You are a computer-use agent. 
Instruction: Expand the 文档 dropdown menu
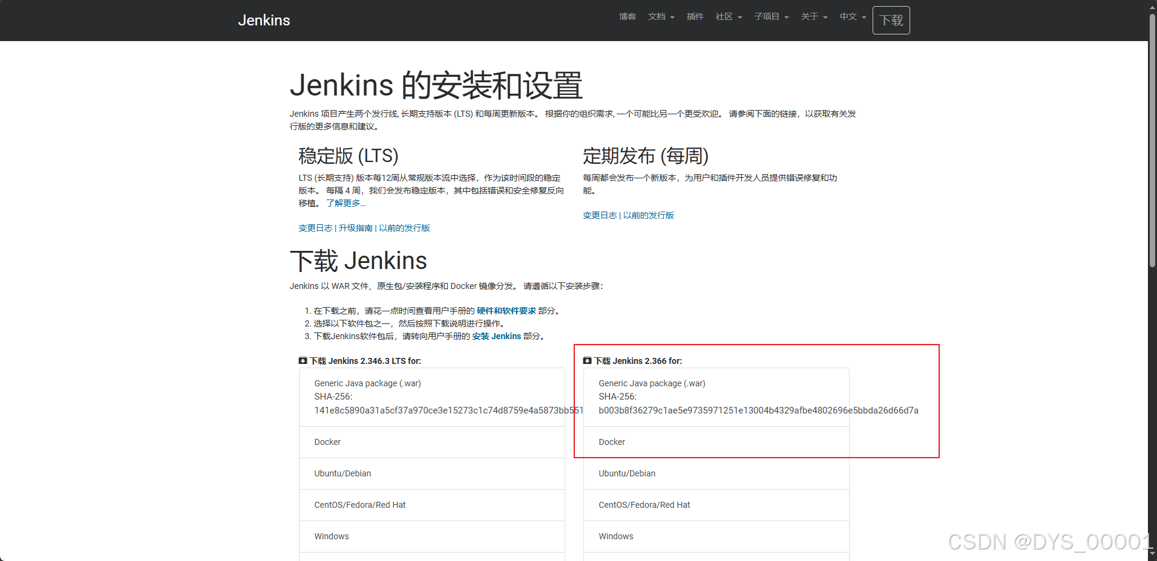pos(661,16)
